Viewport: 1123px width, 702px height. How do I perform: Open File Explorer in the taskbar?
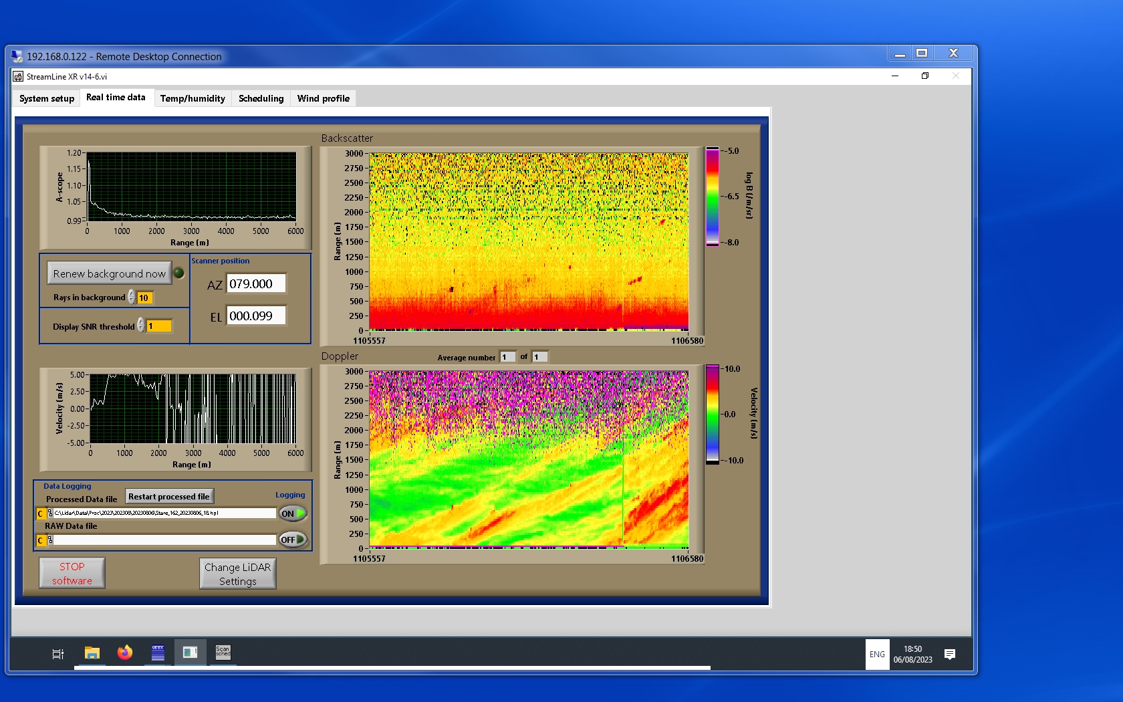point(92,653)
